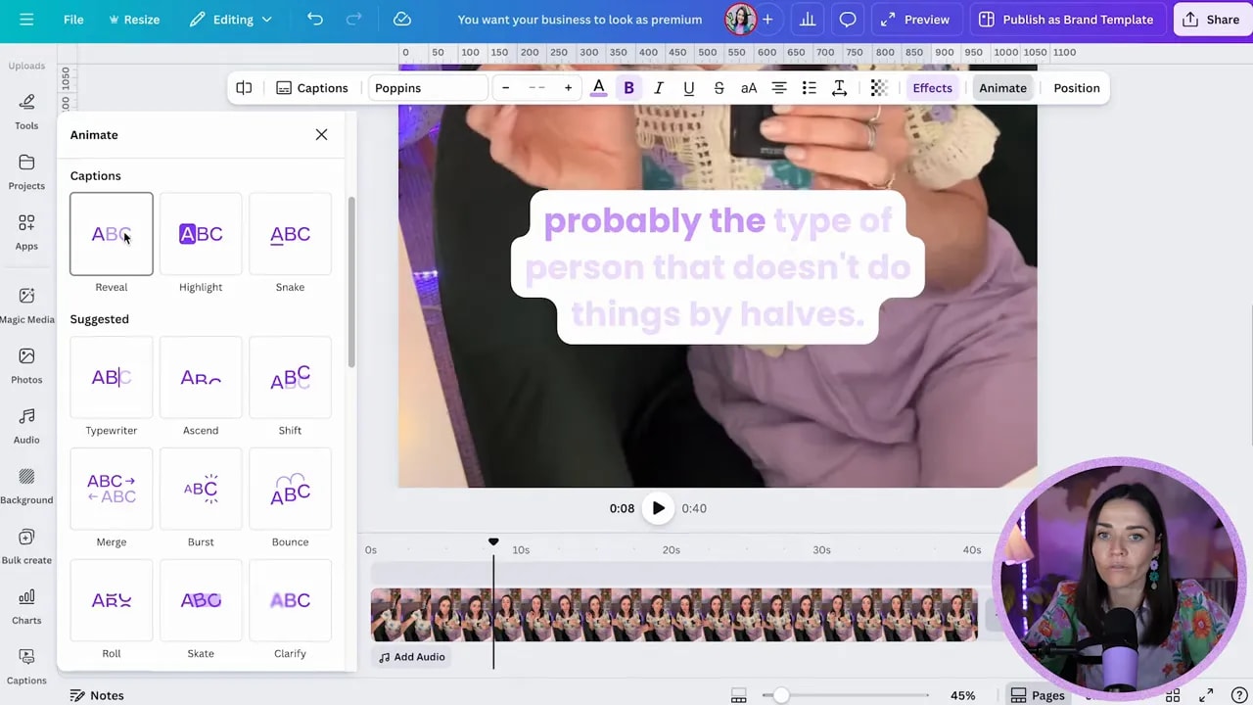Screen dimensions: 1253x705
Task: Click the Share button
Action: [x=1212, y=20]
